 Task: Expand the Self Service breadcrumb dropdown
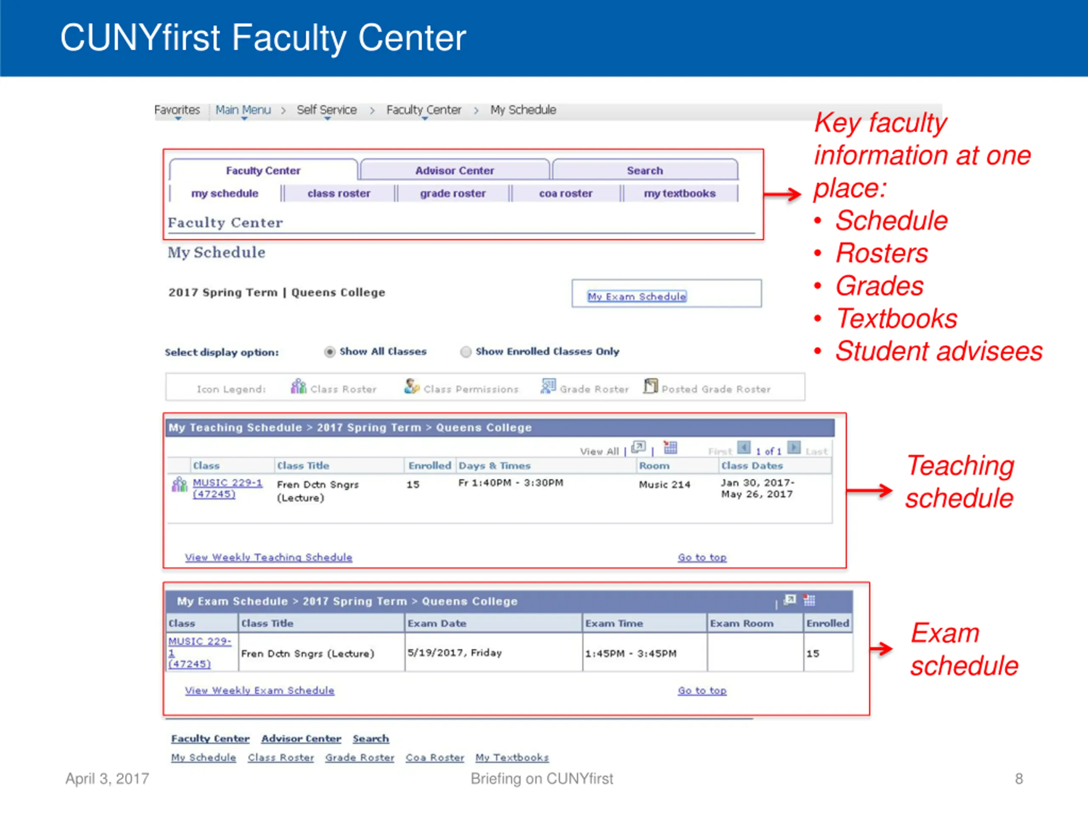326,110
